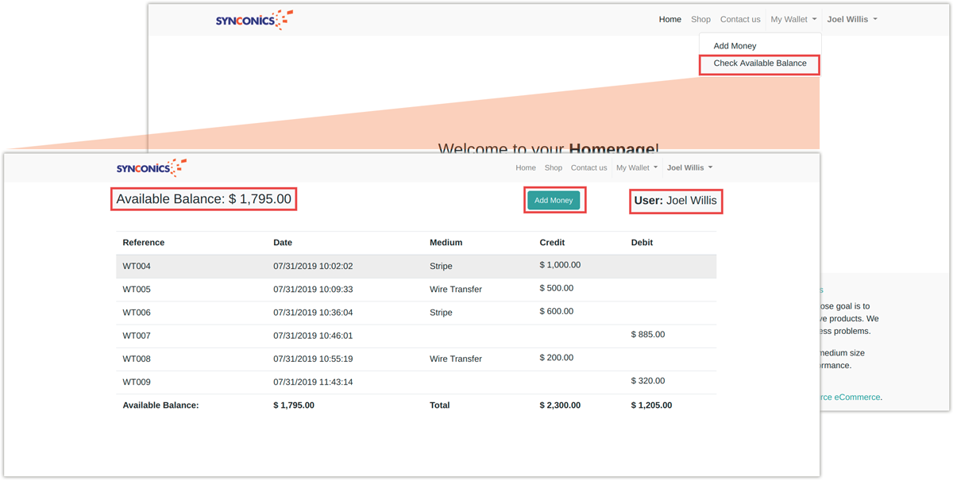Click the Synconics logo in the back window
Image resolution: width=953 pixels, height=480 pixels.
pyautogui.click(x=254, y=20)
